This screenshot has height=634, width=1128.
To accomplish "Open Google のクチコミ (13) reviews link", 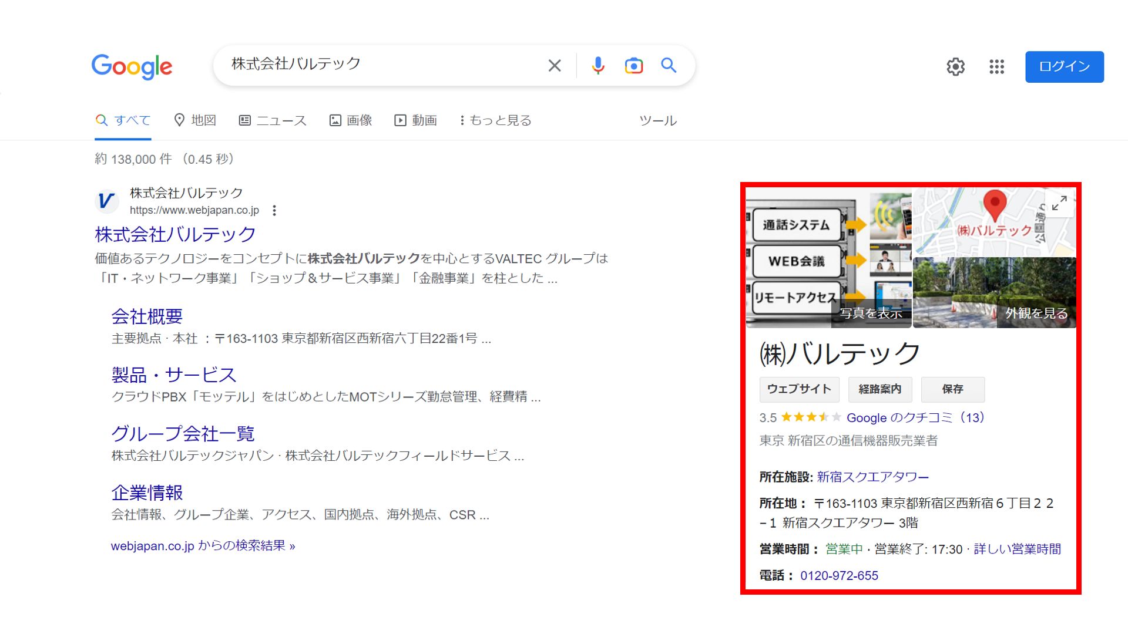I will pyautogui.click(x=915, y=417).
